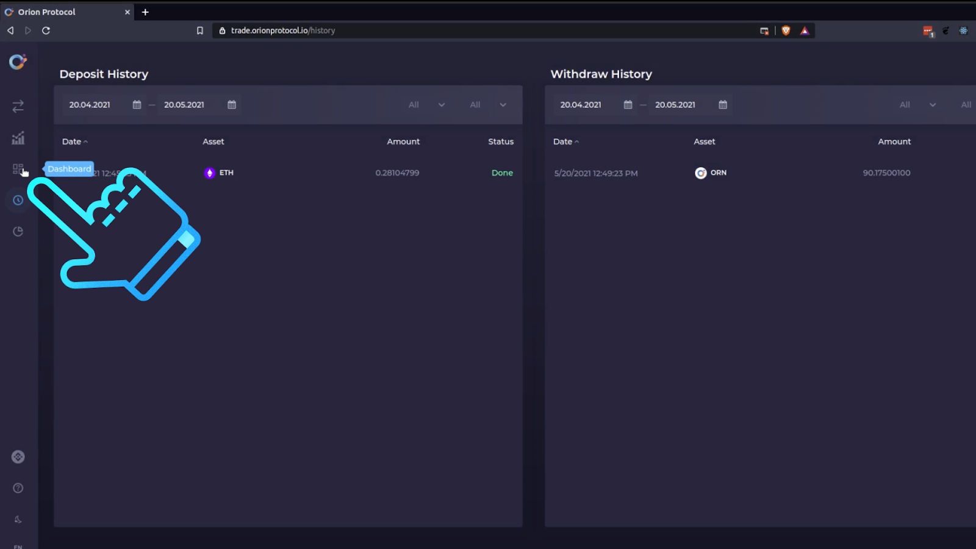Click the Deposit History heading
The height and width of the screenshot is (549, 976).
point(104,74)
